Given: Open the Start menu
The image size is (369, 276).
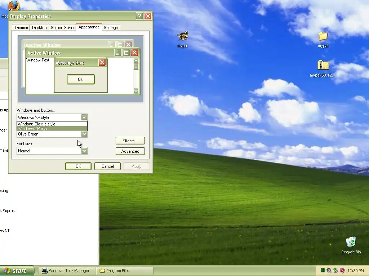Looking at the screenshot, I should pyautogui.click(x=17, y=271).
